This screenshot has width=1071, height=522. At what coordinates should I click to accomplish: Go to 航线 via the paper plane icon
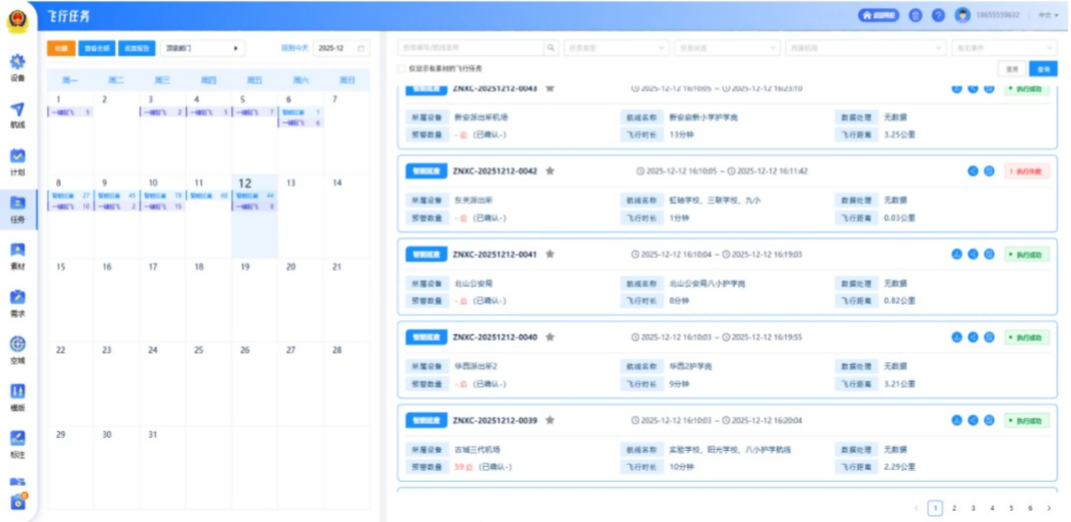pyautogui.click(x=18, y=115)
